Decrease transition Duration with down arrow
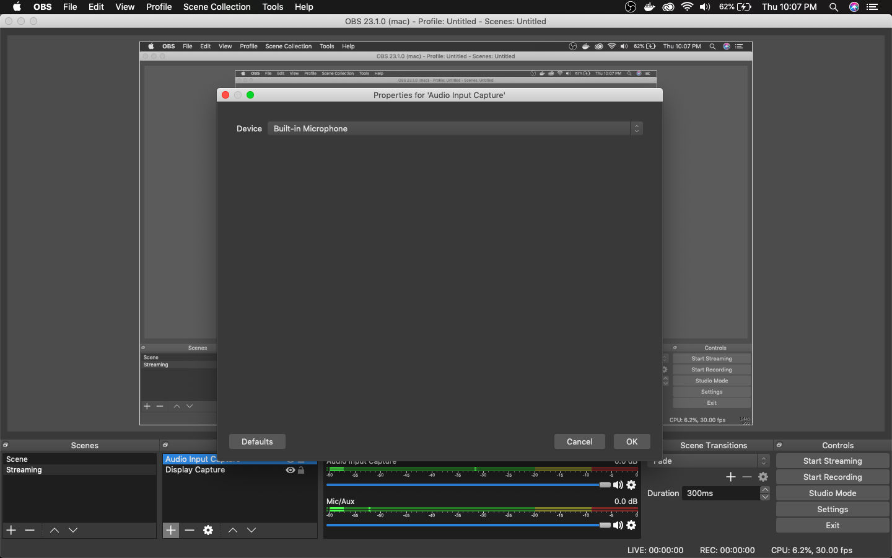The image size is (892, 558). pyautogui.click(x=765, y=497)
